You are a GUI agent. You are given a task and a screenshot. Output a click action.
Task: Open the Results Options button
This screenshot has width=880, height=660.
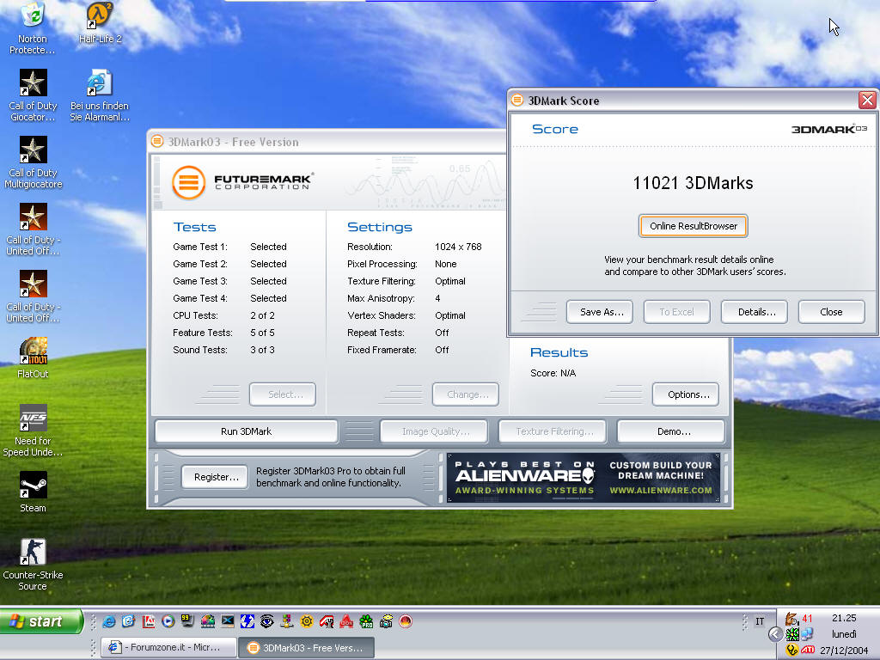pyautogui.click(x=686, y=394)
